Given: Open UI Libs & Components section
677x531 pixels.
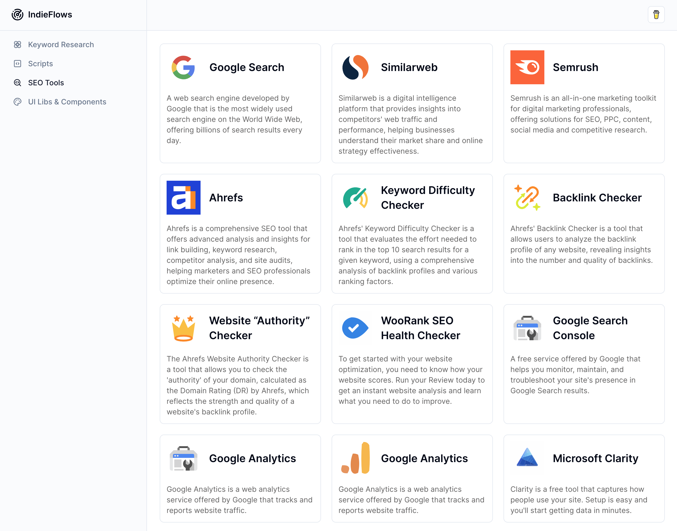Looking at the screenshot, I should (x=67, y=102).
